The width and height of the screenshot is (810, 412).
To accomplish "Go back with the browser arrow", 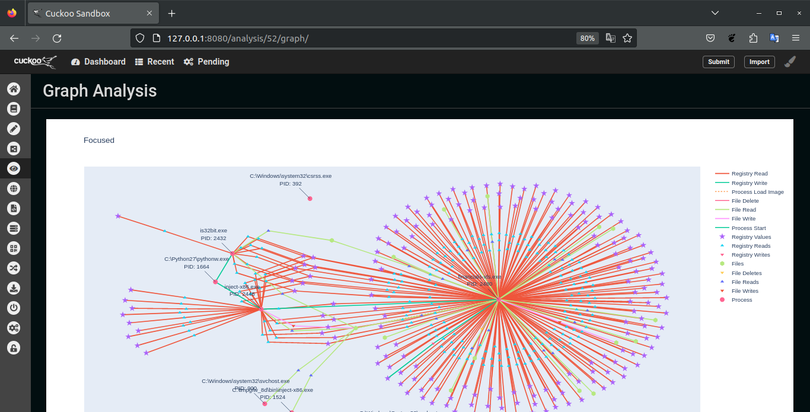I will coord(14,38).
